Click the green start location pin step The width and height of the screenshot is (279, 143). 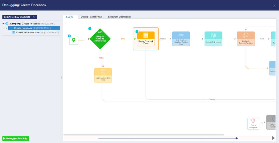tap(74, 40)
